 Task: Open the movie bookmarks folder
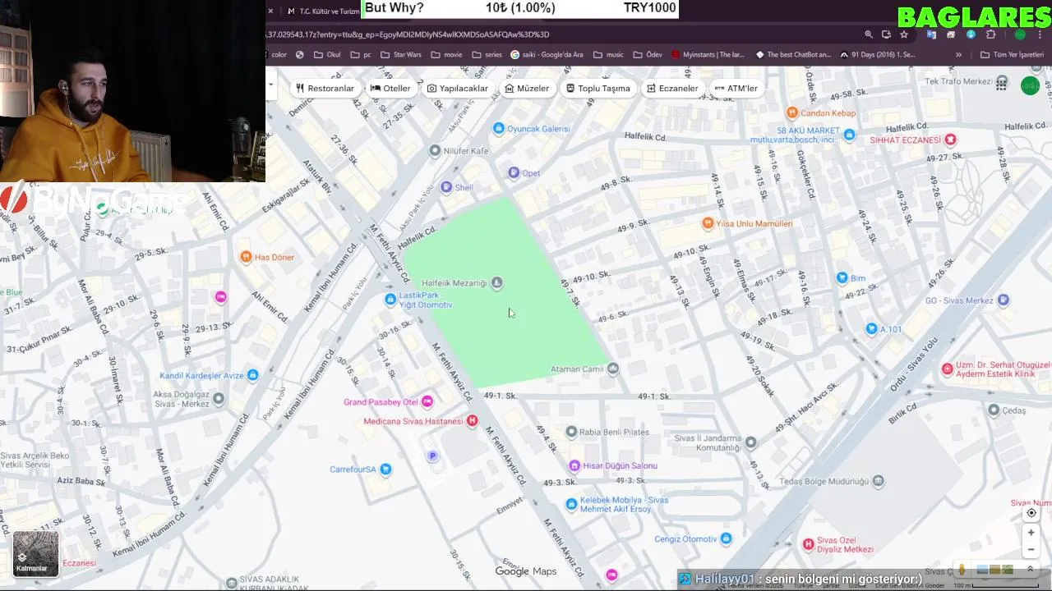point(445,55)
